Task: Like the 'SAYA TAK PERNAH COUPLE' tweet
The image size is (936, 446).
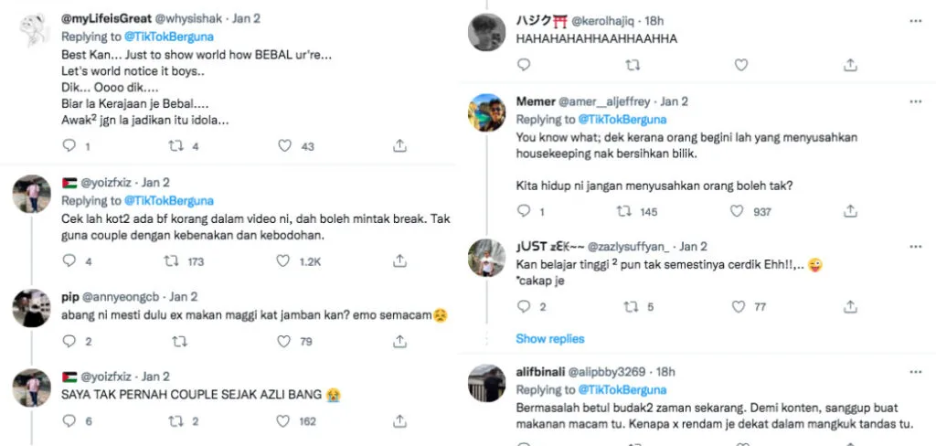Action: point(284,421)
